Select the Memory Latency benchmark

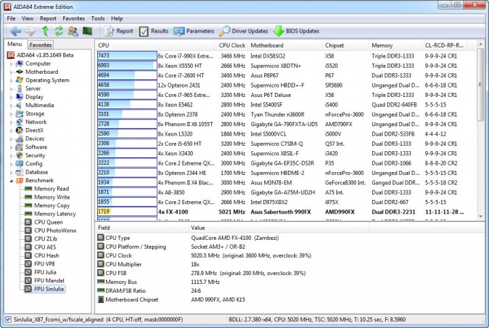[x=50, y=213]
